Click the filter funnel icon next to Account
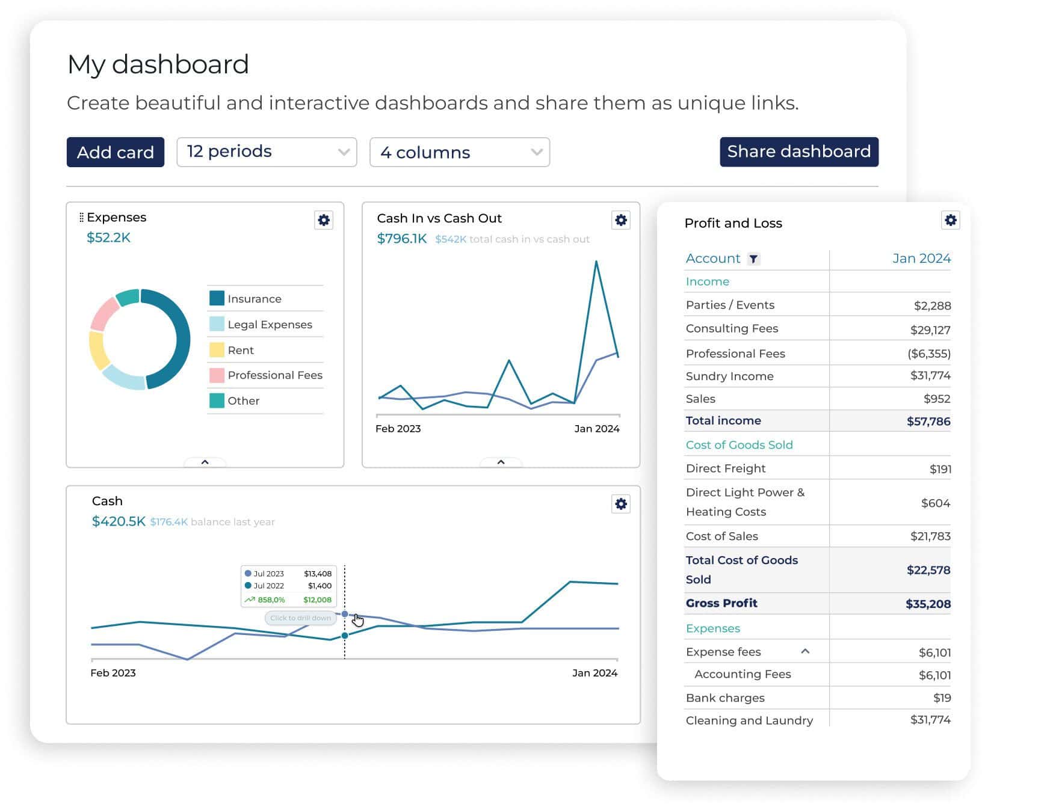Viewport: 1056px width, 810px height. (755, 259)
